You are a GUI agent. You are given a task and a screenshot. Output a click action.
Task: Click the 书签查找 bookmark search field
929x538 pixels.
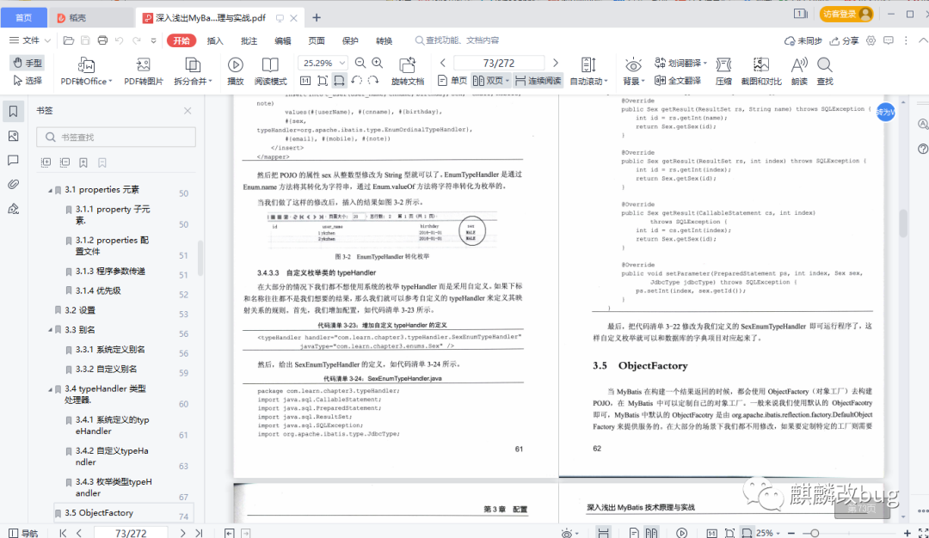tap(116, 137)
